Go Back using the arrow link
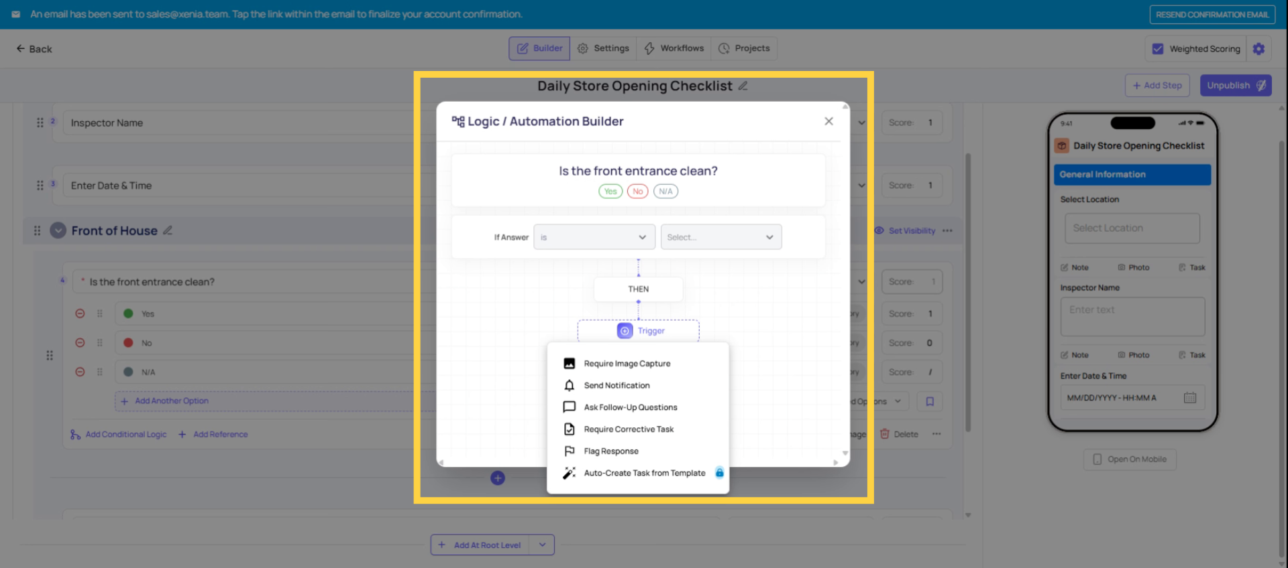Image resolution: width=1288 pixels, height=568 pixels. [x=34, y=49]
